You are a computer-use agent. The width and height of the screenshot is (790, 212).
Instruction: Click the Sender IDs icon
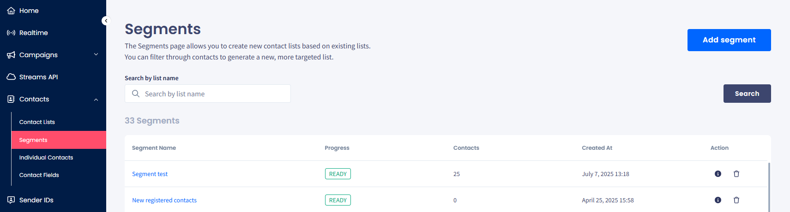coord(11,200)
